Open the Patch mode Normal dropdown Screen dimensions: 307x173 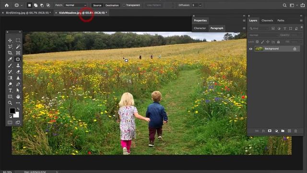[x=76, y=5]
